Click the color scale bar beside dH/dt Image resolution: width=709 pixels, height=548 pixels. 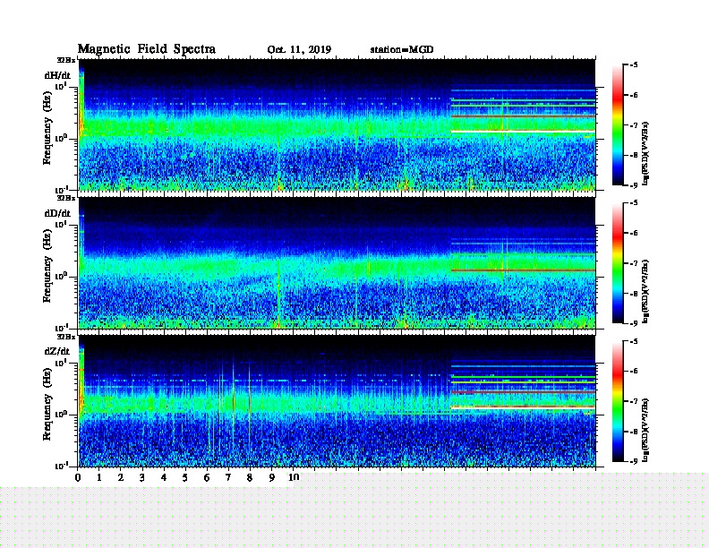tap(618, 125)
